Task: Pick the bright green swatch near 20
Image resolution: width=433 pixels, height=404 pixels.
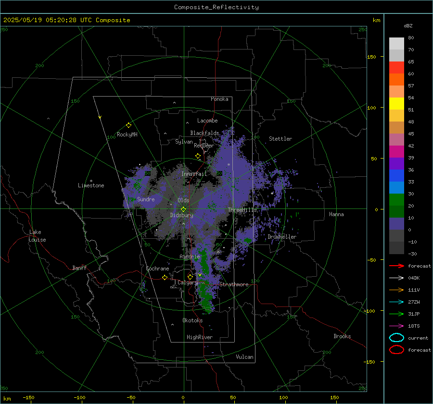Action: [396, 200]
